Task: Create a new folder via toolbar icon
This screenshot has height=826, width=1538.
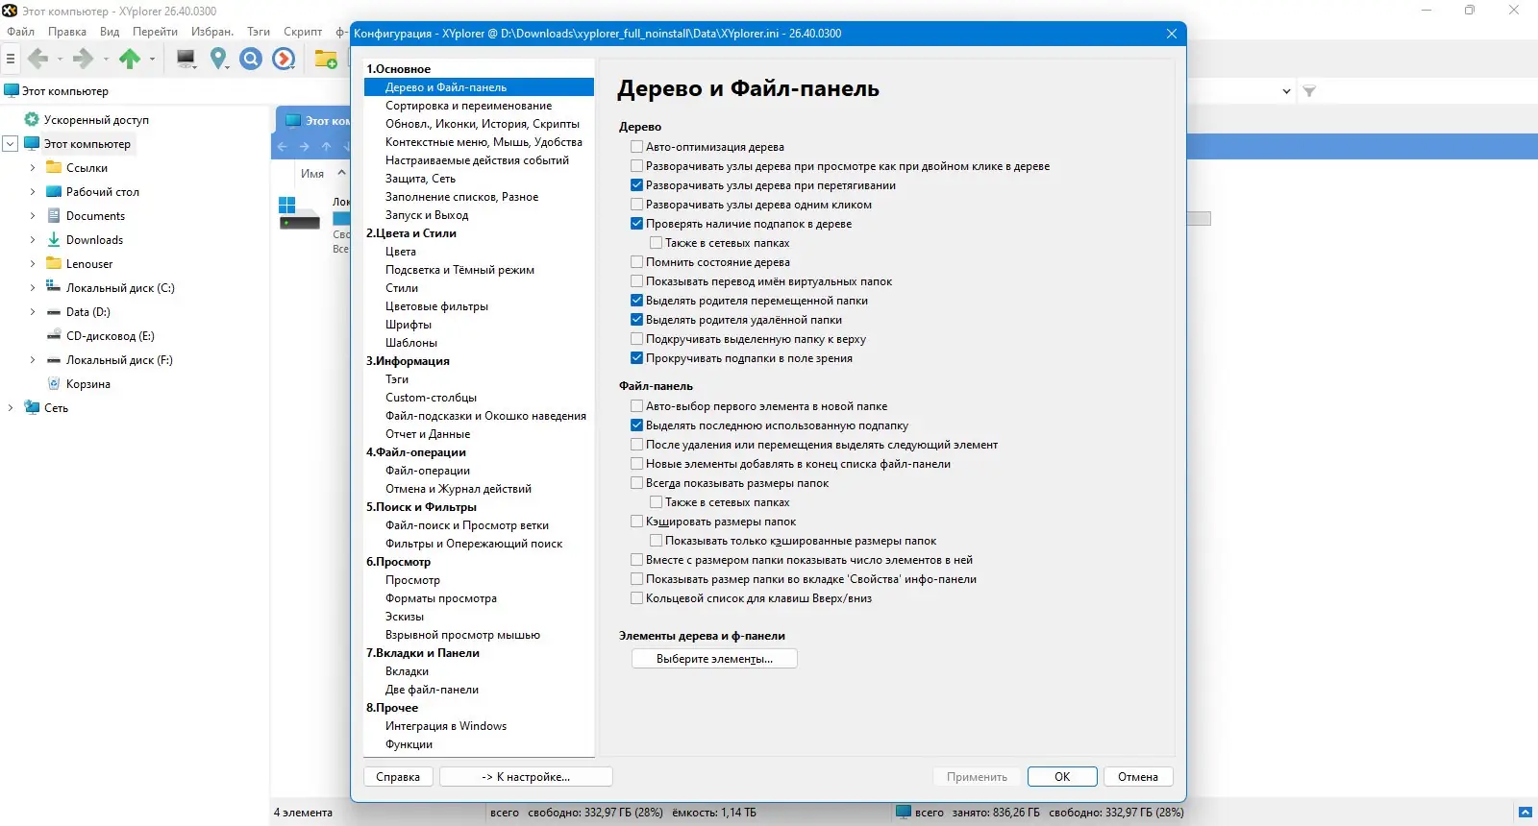Action: click(326, 60)
